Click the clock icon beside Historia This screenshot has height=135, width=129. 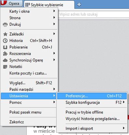coord(5,41)
